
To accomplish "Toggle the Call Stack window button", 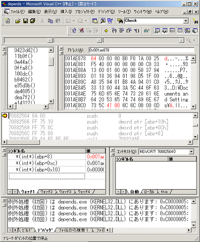I will (x=187, y=31).
